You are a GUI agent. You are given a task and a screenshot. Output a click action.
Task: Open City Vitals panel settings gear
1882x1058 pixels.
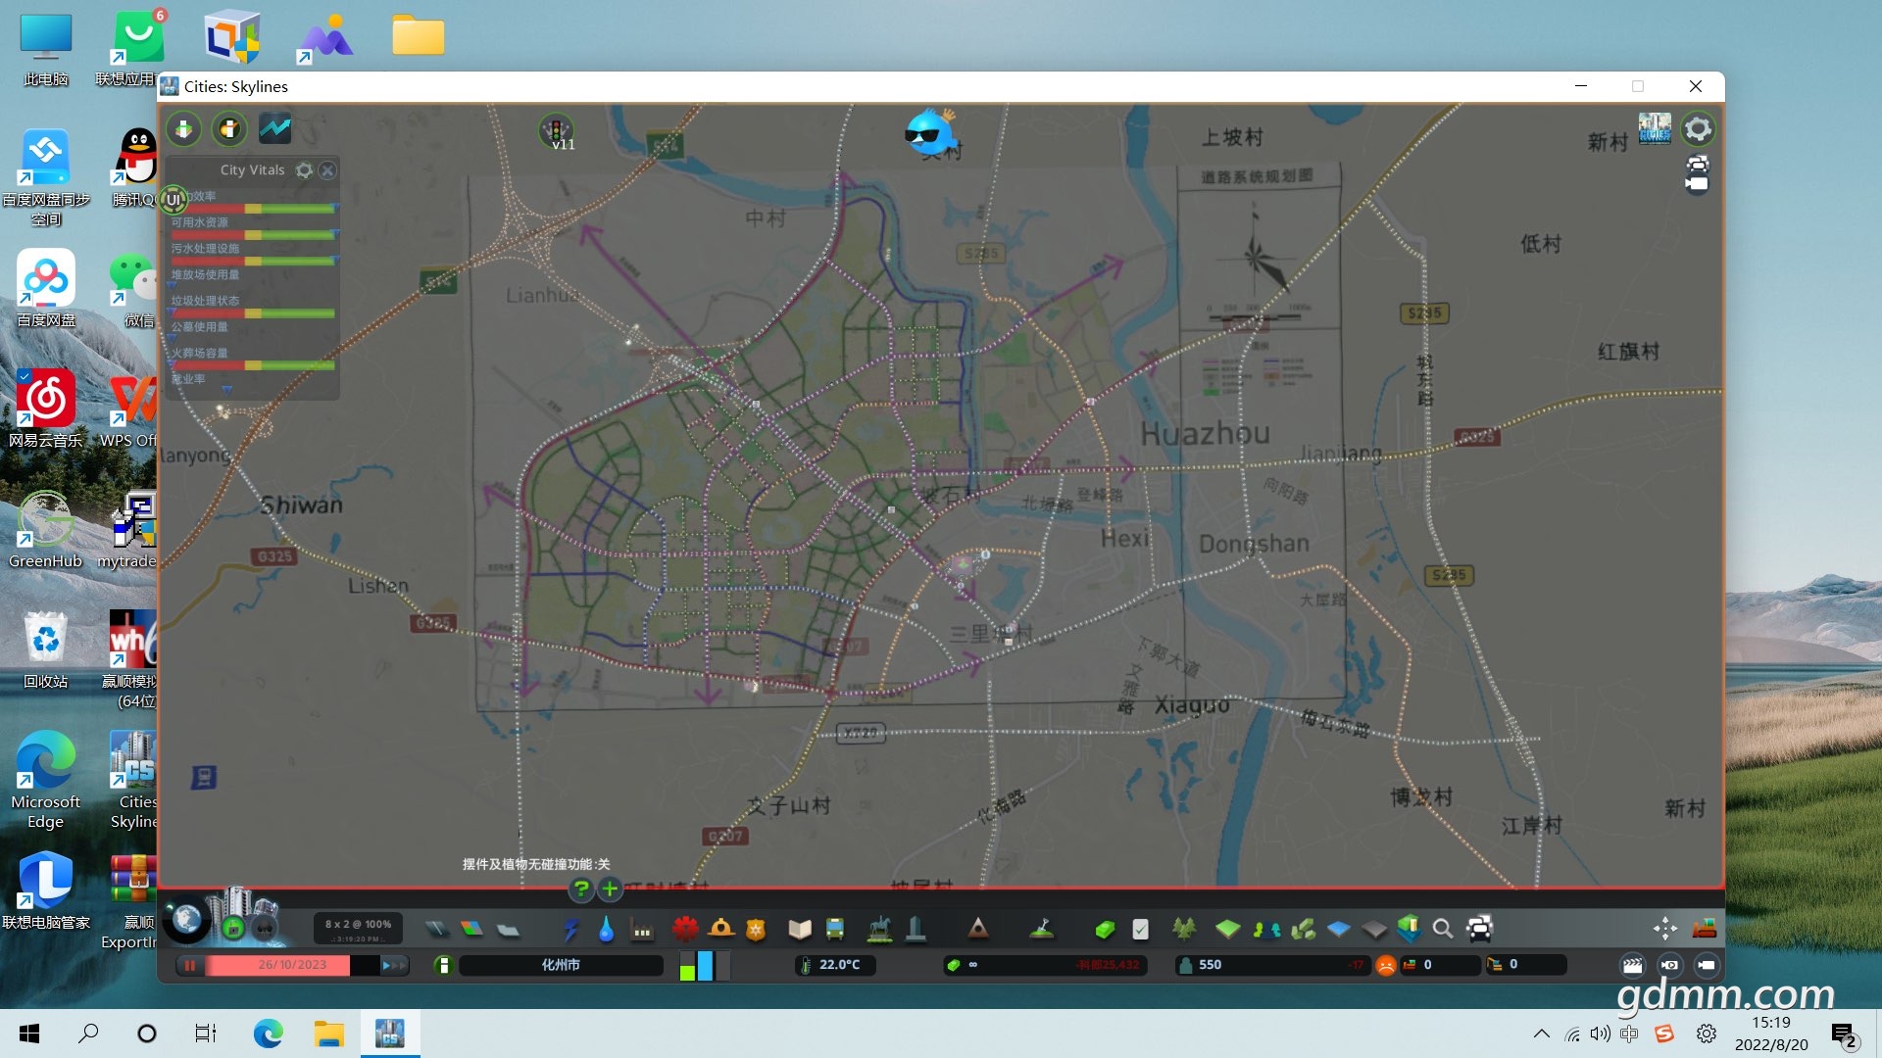point(305,170)
